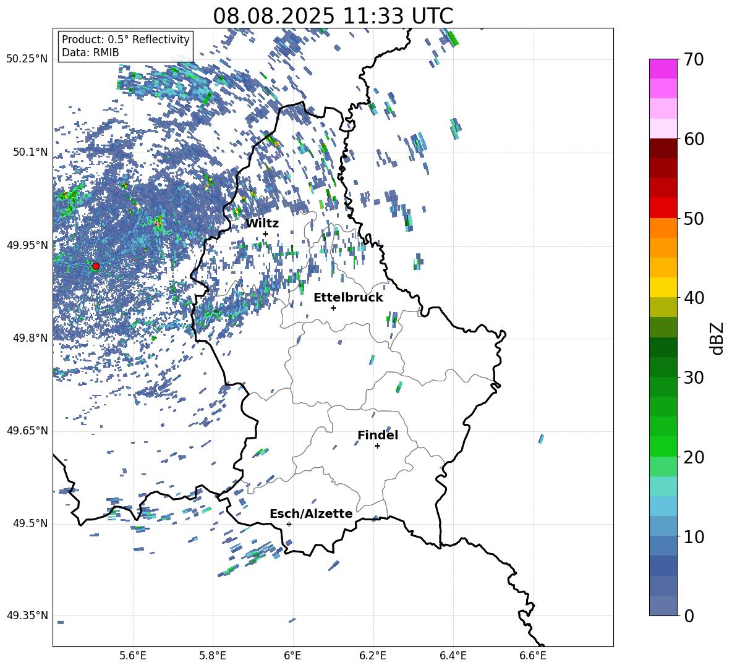Click the 49.95°N latitude label
Viewport: 732px width, 668px height.
click(27, 245)
